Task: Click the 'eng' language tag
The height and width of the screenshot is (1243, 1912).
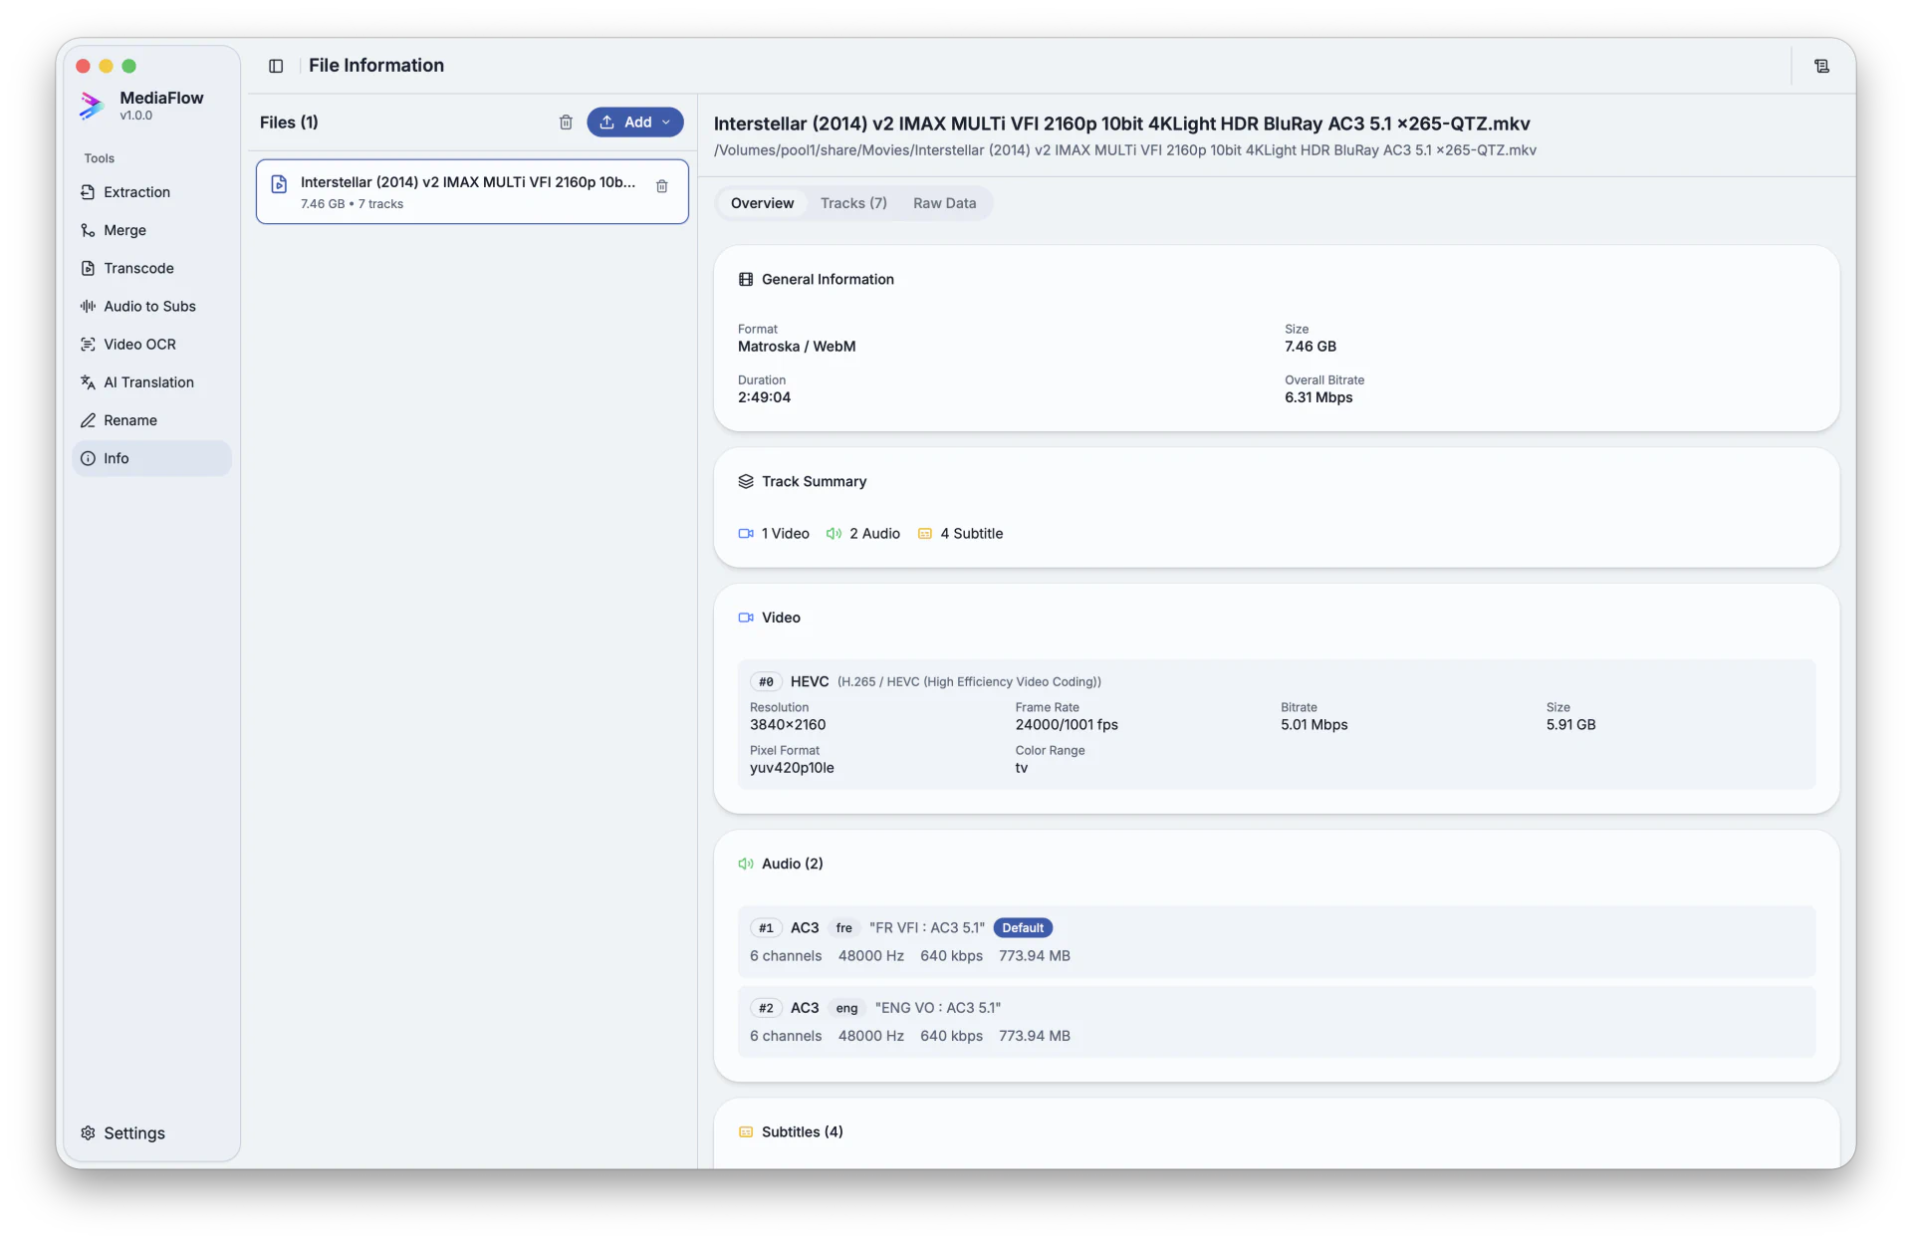Action: 846,1008
